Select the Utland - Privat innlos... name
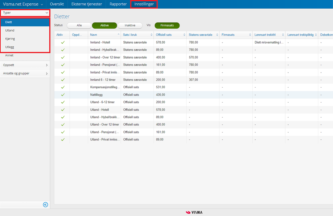Image resolution: width=333 pixels, height=216 pixels. (x=105, y=139)
